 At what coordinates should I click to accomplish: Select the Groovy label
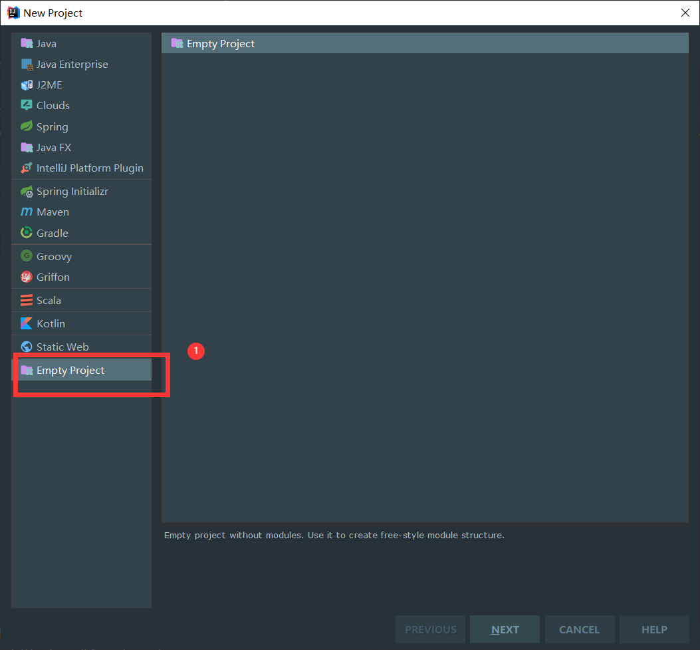point(54,256)
